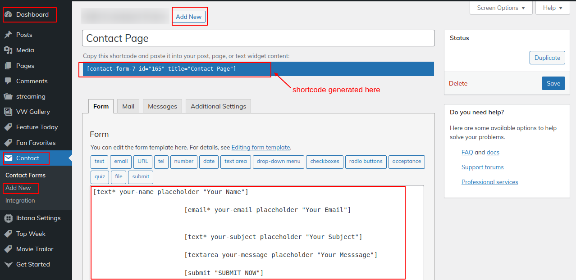This screenshot has width=576, height=280.
Task: Open the Additional Settings tab
Action: pos(218,106)
